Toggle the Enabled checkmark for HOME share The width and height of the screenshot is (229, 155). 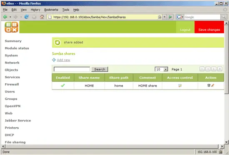pos(63,85)
